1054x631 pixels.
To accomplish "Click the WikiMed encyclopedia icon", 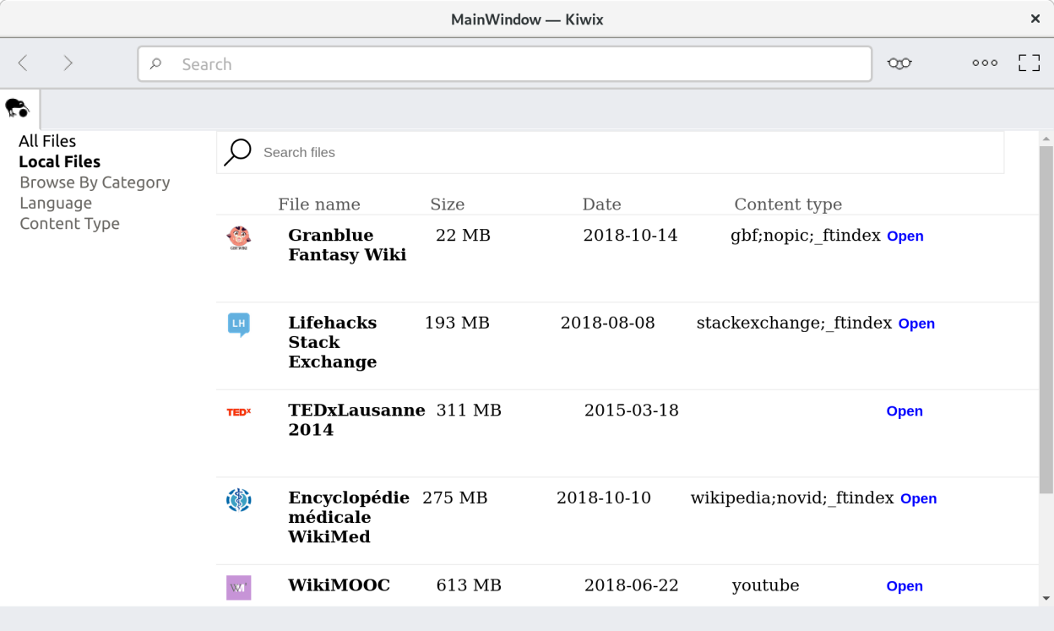I will tap(239, 500).
